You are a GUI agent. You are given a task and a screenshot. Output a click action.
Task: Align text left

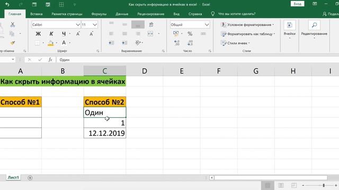tap(111, 34)
